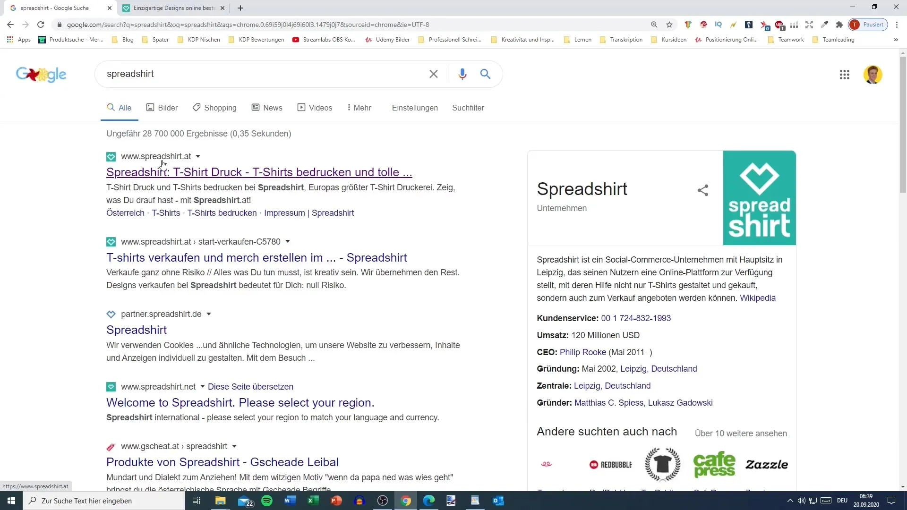Open Welcome to Spreadshirt result link
The image size is (907, 510).
tap(240, 403)
